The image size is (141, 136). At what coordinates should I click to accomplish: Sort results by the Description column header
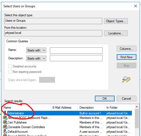pyautogui.click(x=91, y=108)
